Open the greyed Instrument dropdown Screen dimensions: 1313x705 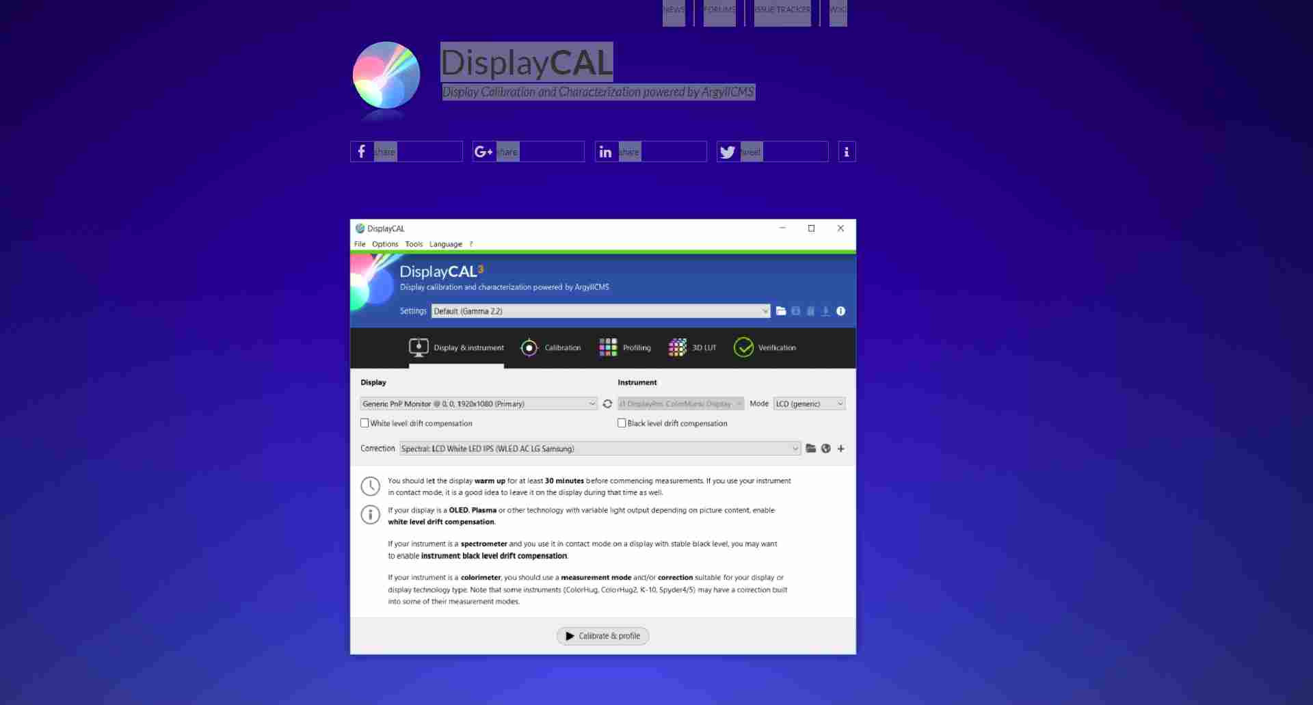[680, 404]
